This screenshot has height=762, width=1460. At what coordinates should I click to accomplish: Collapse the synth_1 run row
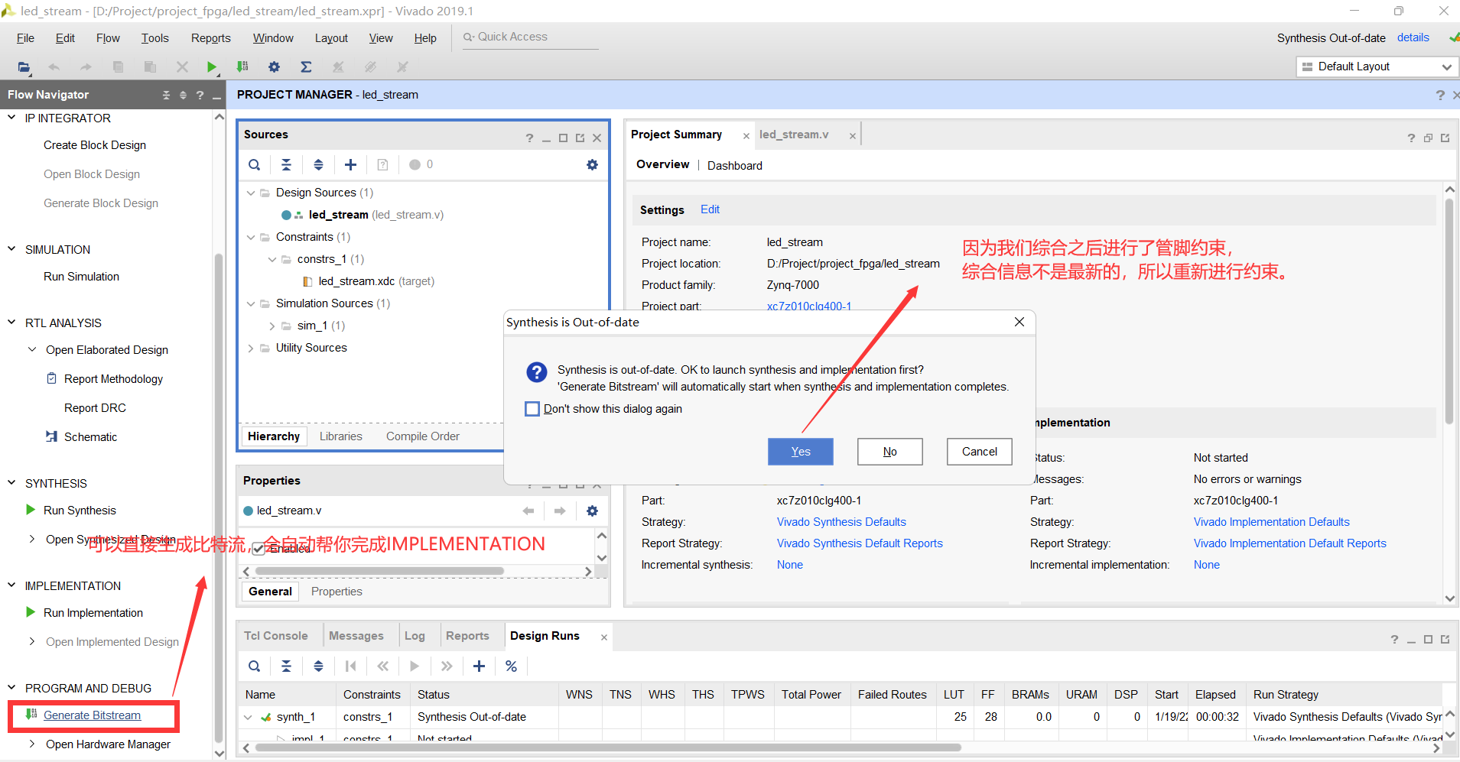[x=248, y=717]
